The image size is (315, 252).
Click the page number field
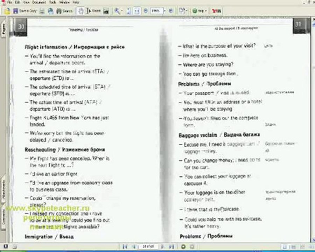tap(148, 246)
